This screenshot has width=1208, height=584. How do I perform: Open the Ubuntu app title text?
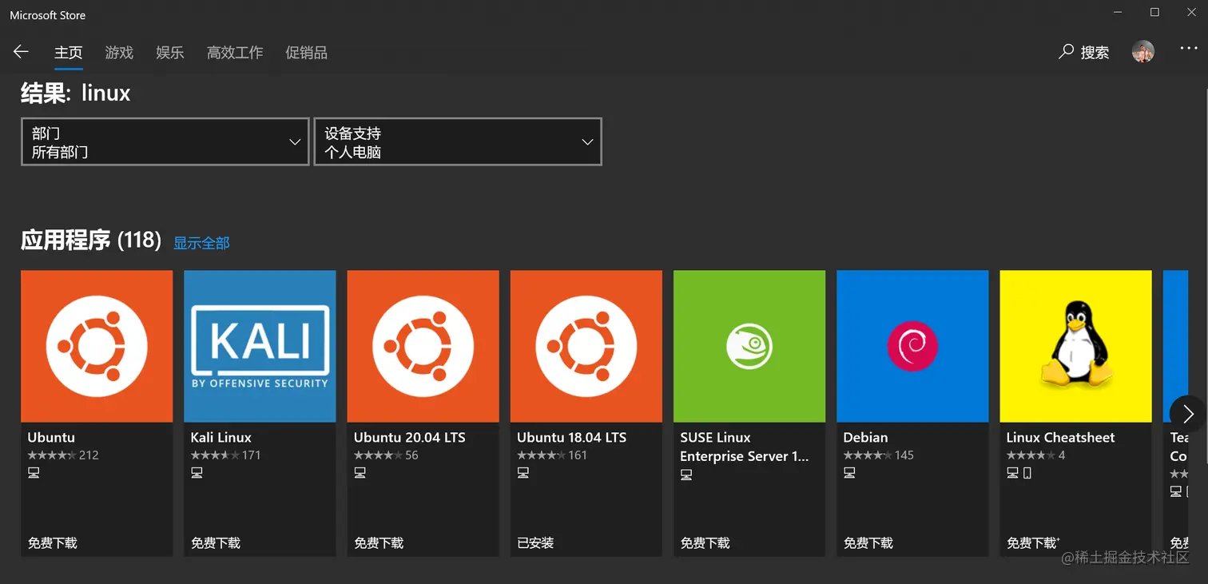pos(51,437)
